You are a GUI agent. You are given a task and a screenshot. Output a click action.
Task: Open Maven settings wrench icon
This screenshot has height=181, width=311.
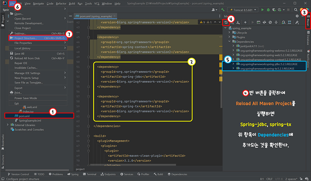click(297, 22)
